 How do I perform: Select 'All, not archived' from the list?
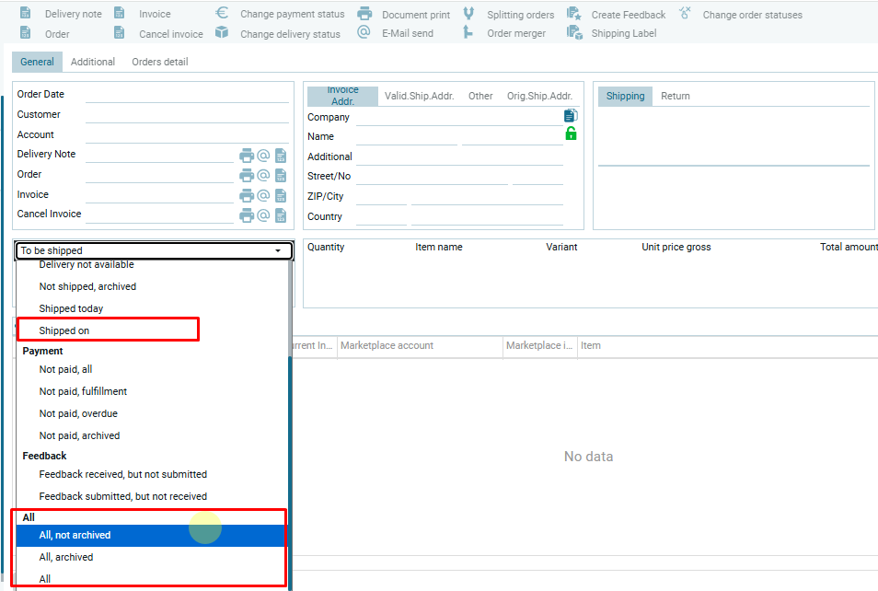tap(75, 535)
